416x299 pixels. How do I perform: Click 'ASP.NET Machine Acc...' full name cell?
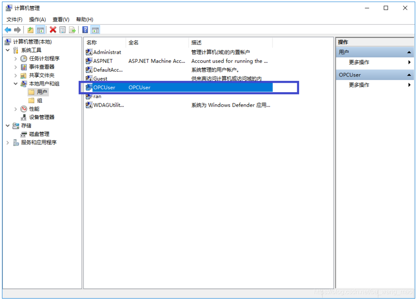157,61
